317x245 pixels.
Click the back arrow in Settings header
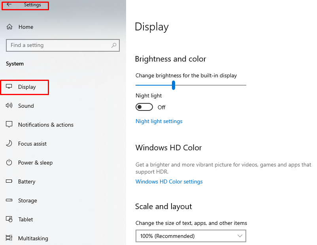pos(9,4)
